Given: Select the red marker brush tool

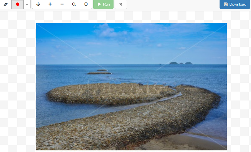Looking at the screenshot, I should pyautogui.click(x=18, y=4).
